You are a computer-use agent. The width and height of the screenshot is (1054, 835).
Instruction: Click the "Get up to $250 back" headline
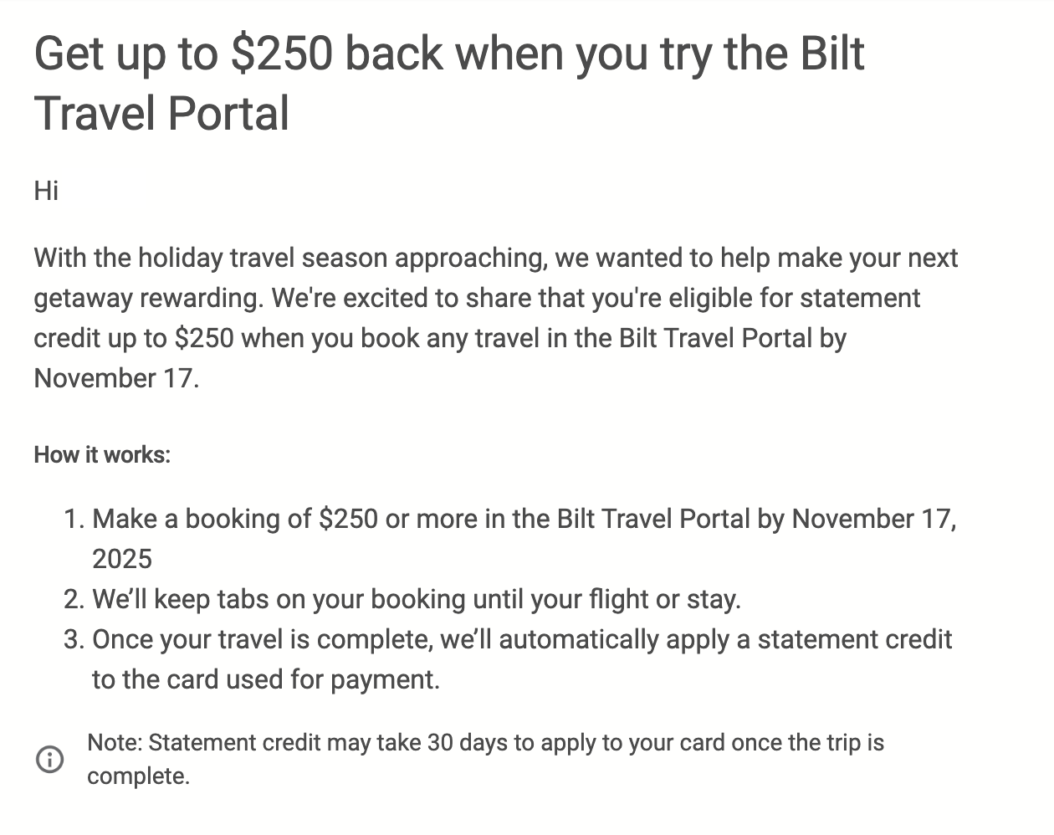[x=448, y=54]
